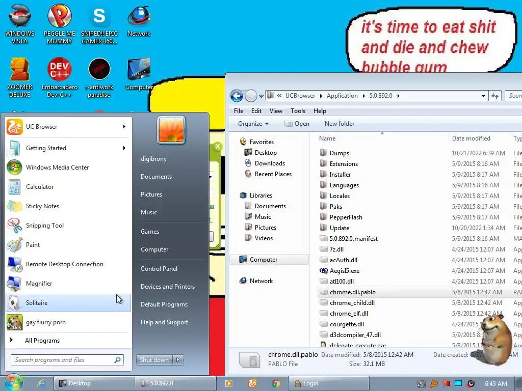This screenshot has height=391, width=522.
Task: Open Remote Desktop Connection from Start menu
Action: 68,264
